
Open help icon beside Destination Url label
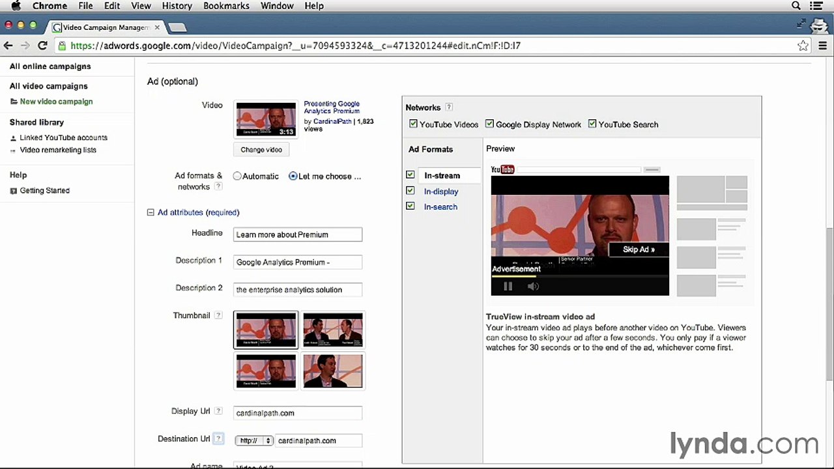coord(218,438)
